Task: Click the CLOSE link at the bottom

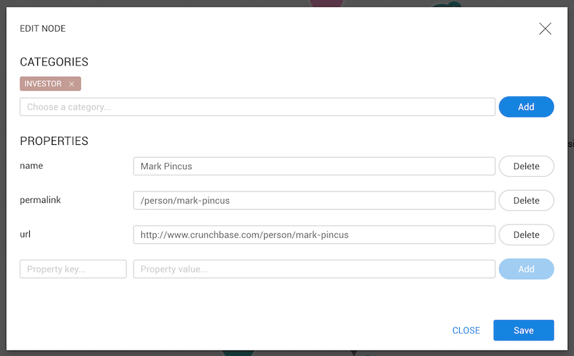Action: pyautogui.click(x=466, y=330)
